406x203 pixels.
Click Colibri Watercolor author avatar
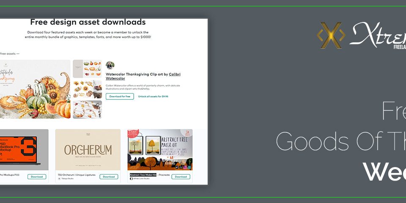[x=110, y=65]
